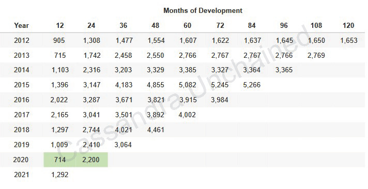Screen dimensions: 368x189
Task: Click the value 2,769 in 2013 row
Action: point(316,55)
